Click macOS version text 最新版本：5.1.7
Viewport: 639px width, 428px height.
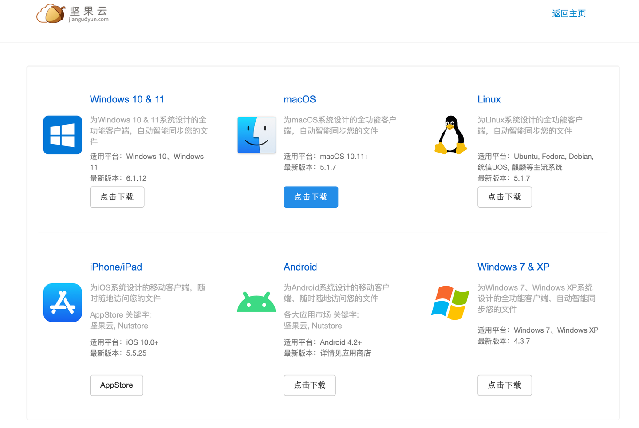coord(310,168)
